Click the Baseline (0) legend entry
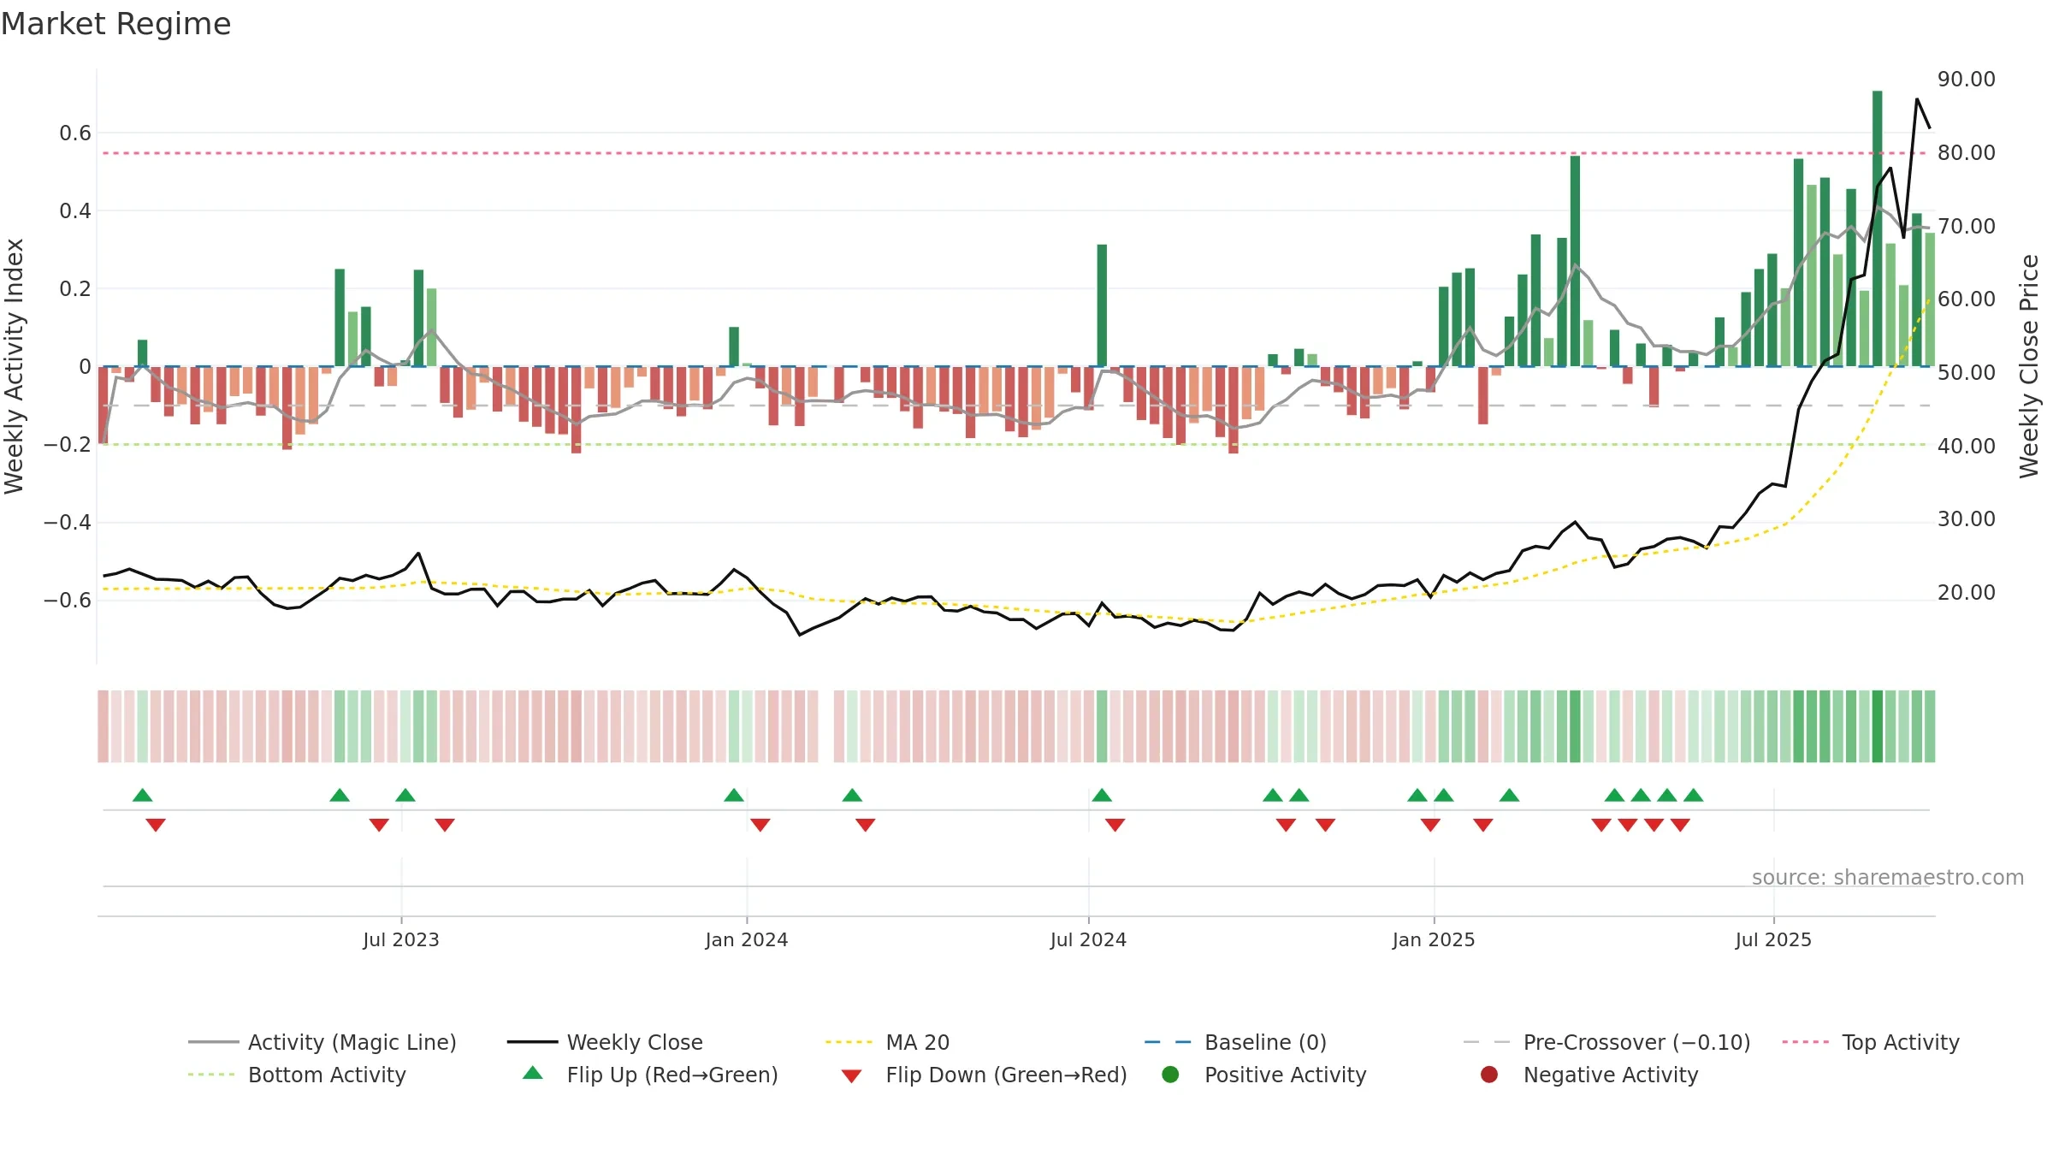Viewport: 2053px width, 1155px height. coord(1235,1042)
